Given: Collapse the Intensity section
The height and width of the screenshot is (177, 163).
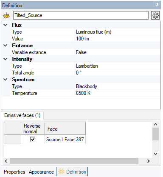Looking at the screenshot, I should click(6, 59).
